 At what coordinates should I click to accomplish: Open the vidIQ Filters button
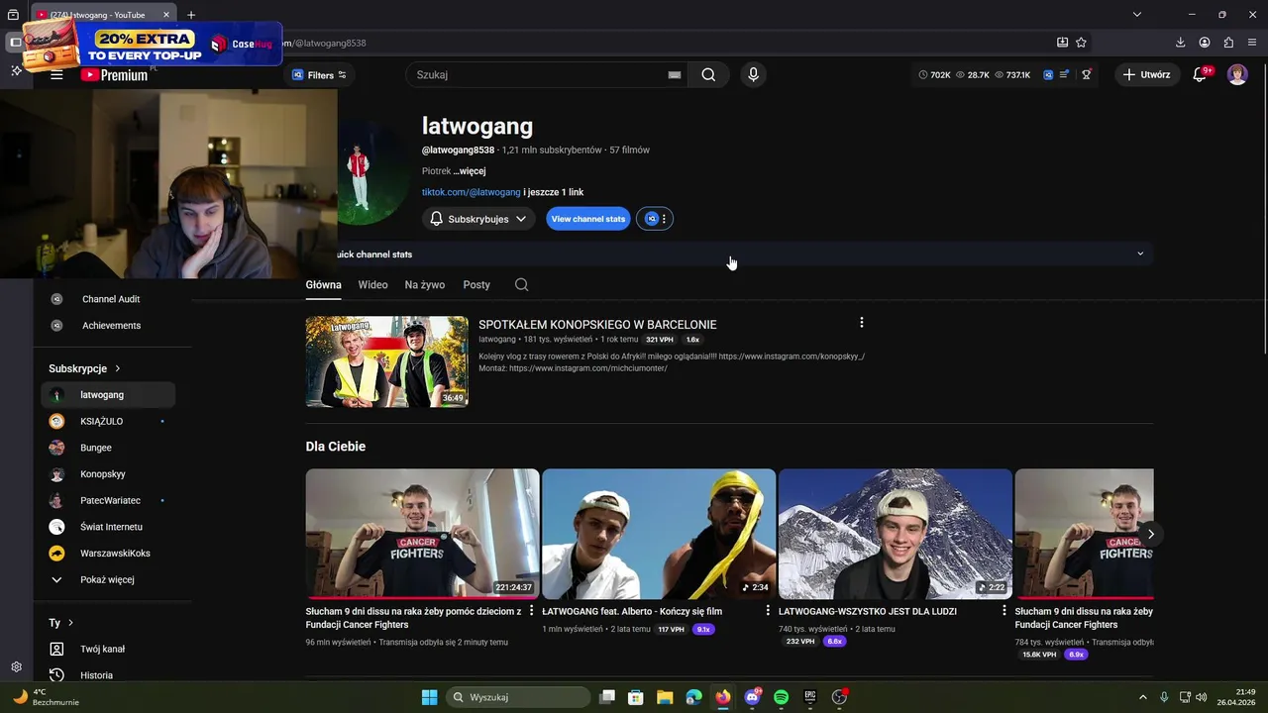tap(319, 75)
